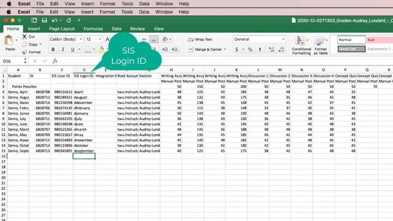Apply the comma style format
Screen dimensions: 393x221
260,49
